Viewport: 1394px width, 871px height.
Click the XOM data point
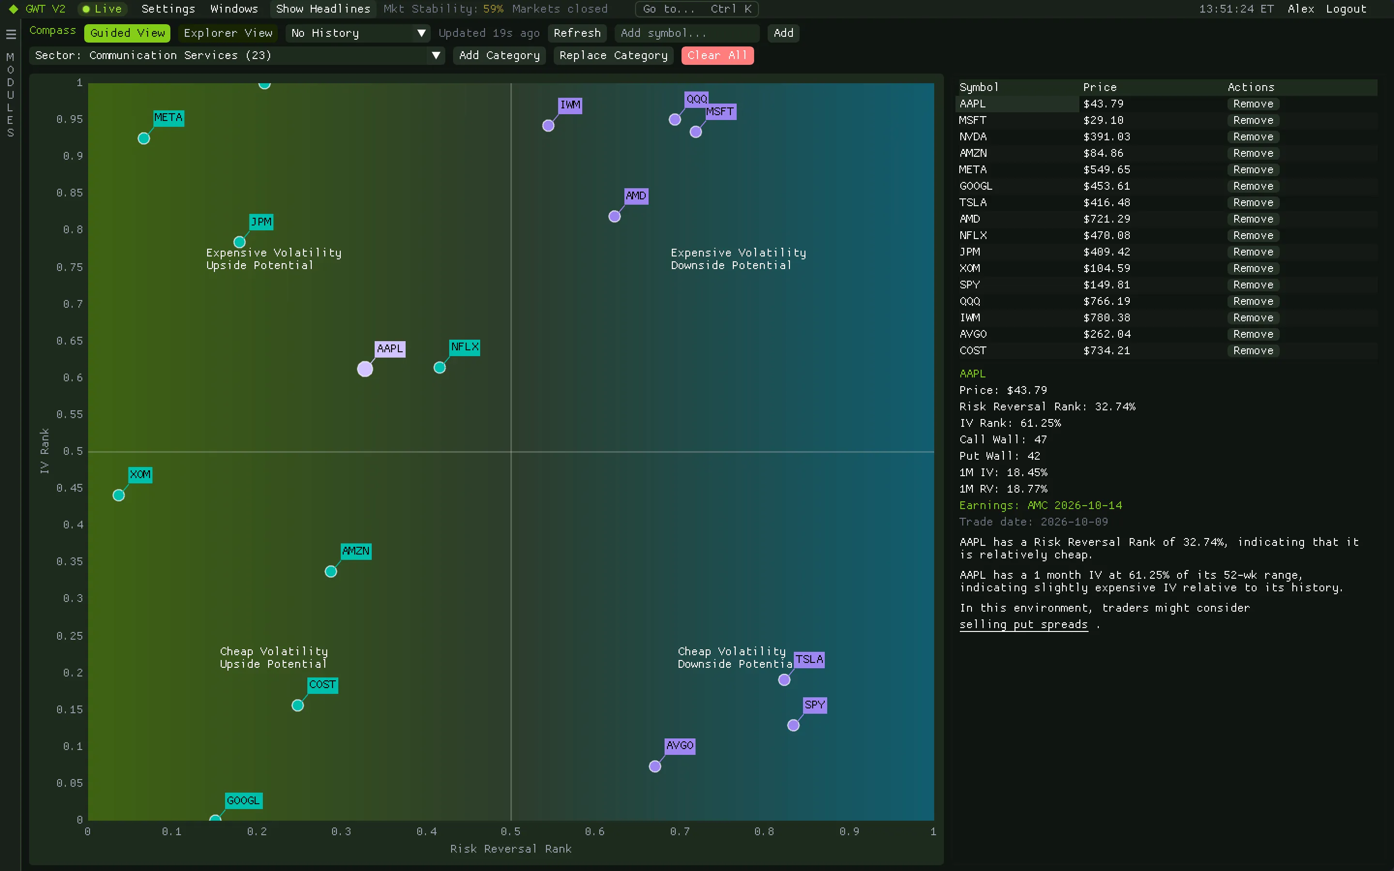point(119,496)
